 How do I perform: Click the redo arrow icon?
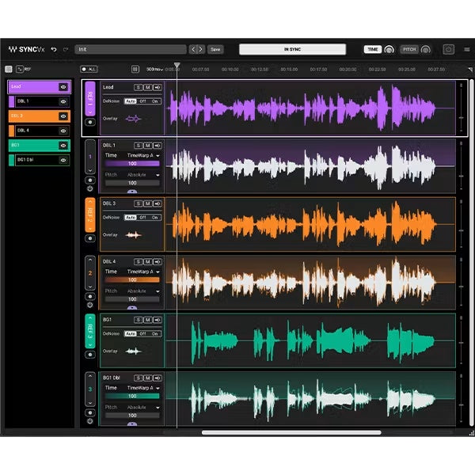[x=66, y=49]
